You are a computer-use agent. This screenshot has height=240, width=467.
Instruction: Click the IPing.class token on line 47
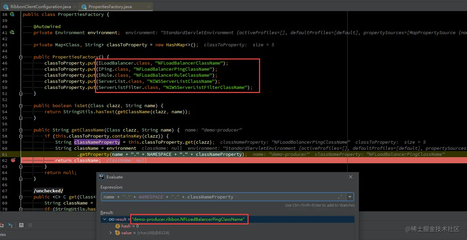click(113, 69)
